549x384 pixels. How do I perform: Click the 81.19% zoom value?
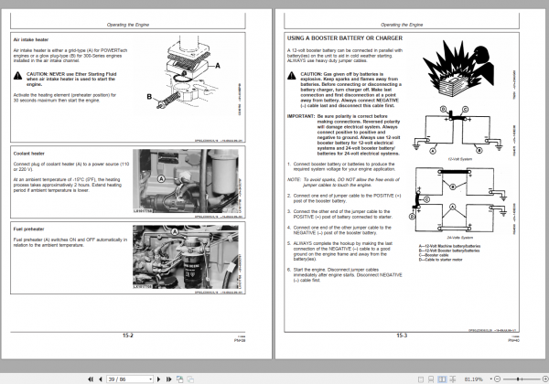pyautogui.click(x=473, y=379)
